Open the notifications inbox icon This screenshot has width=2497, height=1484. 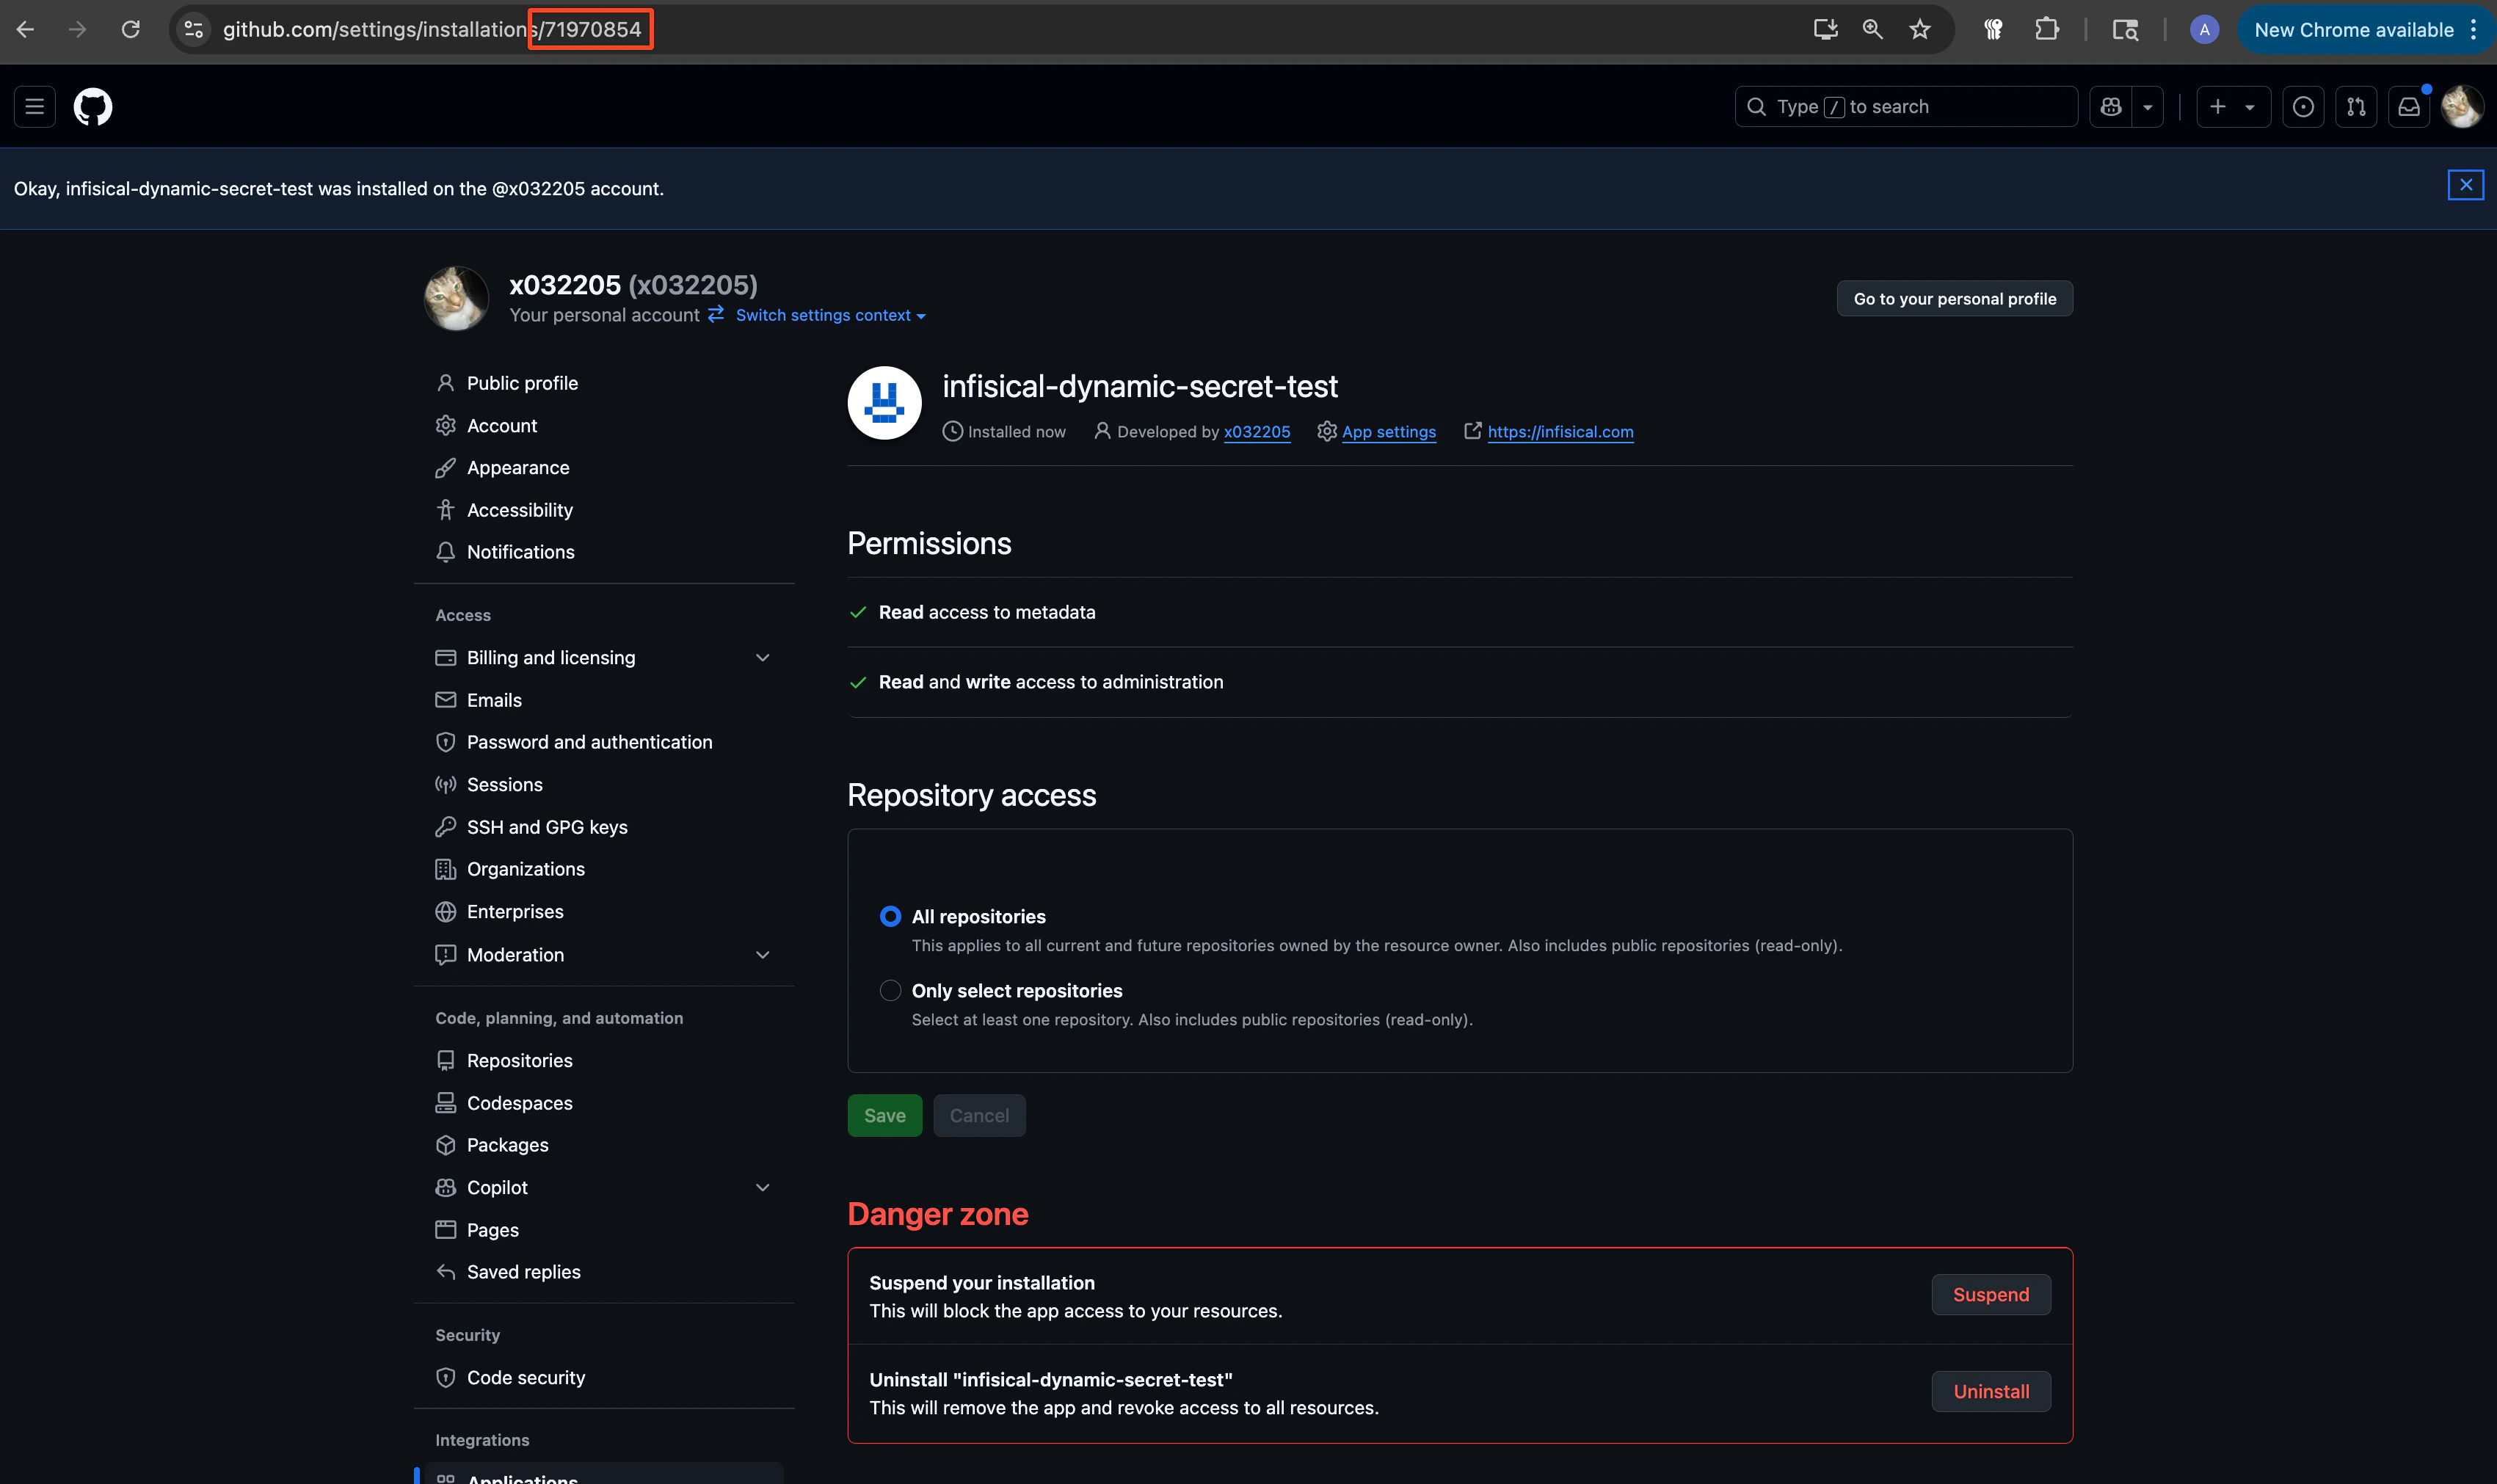(x=2409, y=107)
